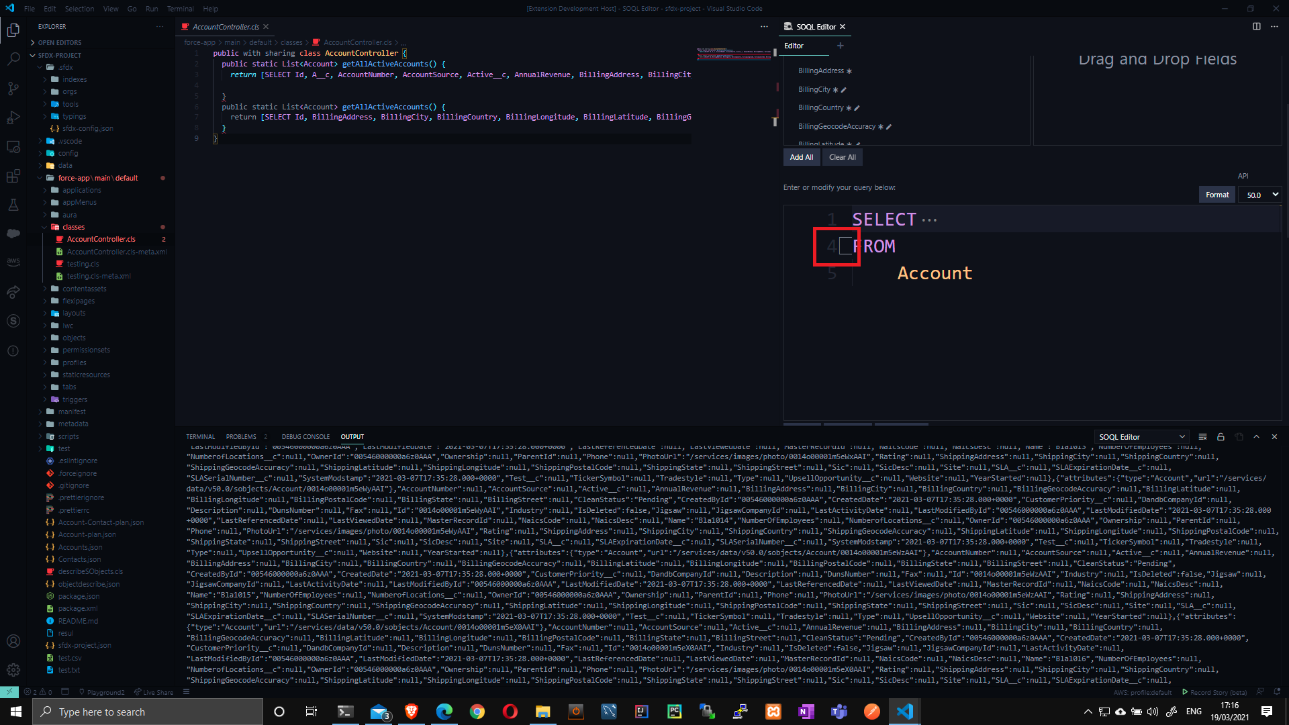1289x725 pixels.
Task: Open the Accounts menu icon
Action: click(x=13, y=641)
